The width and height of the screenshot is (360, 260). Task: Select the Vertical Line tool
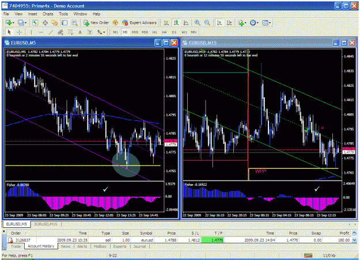coord(31,32)
